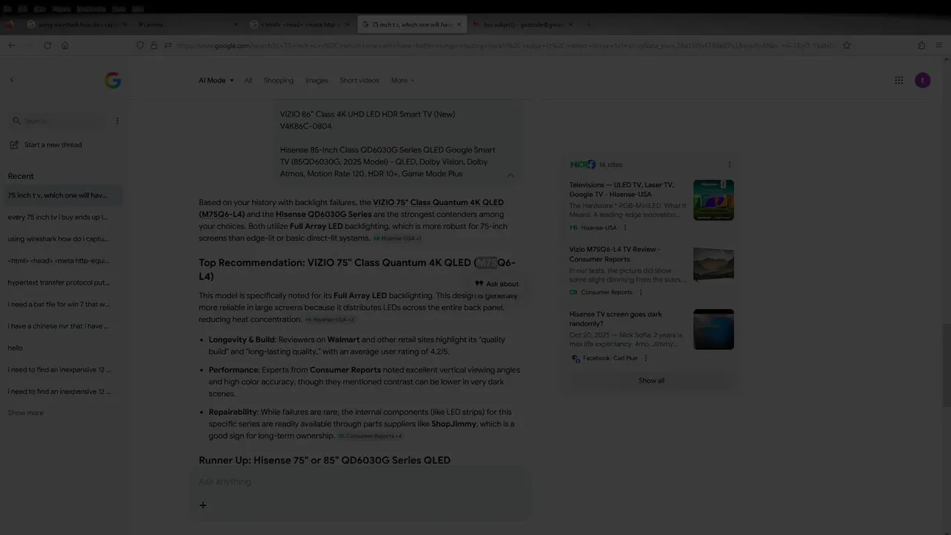Click the Hisense televisions thumbnail
The width and height of the screenshot is (951, 535).
point(713,200)
